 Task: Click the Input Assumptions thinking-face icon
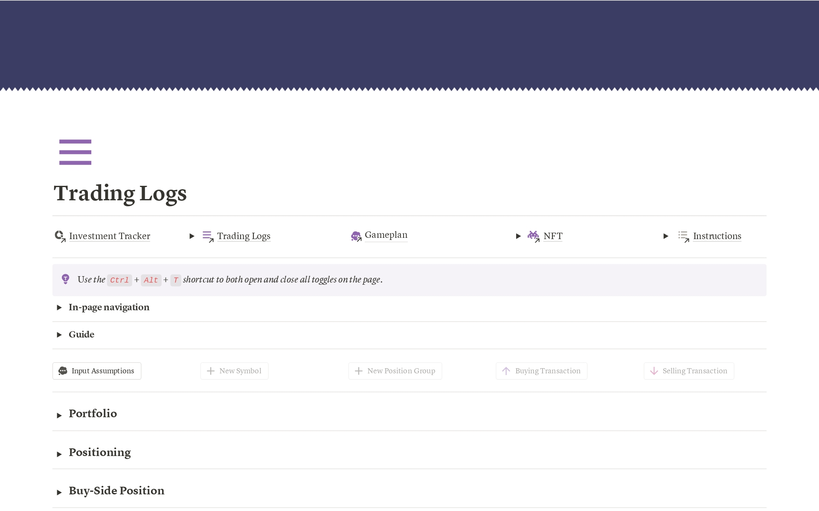coord(63,371)
